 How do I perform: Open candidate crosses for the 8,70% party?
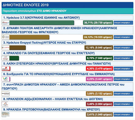(123, 58)
